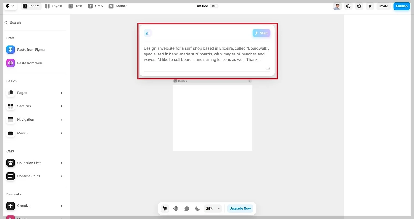The width and height of the screenshot is (414, 219).
Task: Expand the Sections chevron
Action: point(61,106)
